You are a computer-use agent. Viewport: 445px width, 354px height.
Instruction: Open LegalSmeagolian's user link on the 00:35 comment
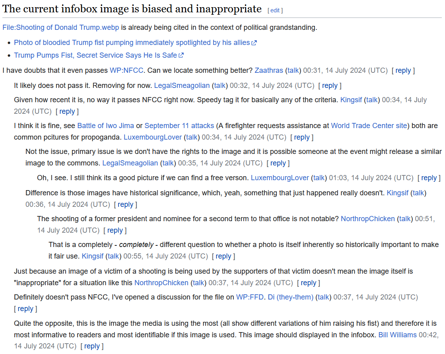pyautogui.click(x=130, y=163)
